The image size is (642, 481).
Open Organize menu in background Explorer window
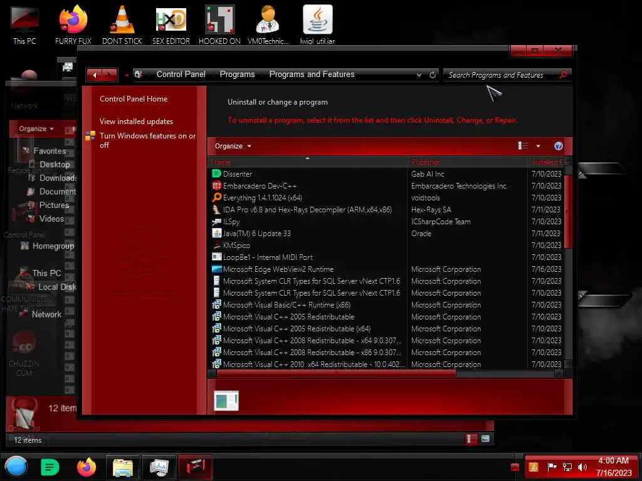tap(36, 129)
